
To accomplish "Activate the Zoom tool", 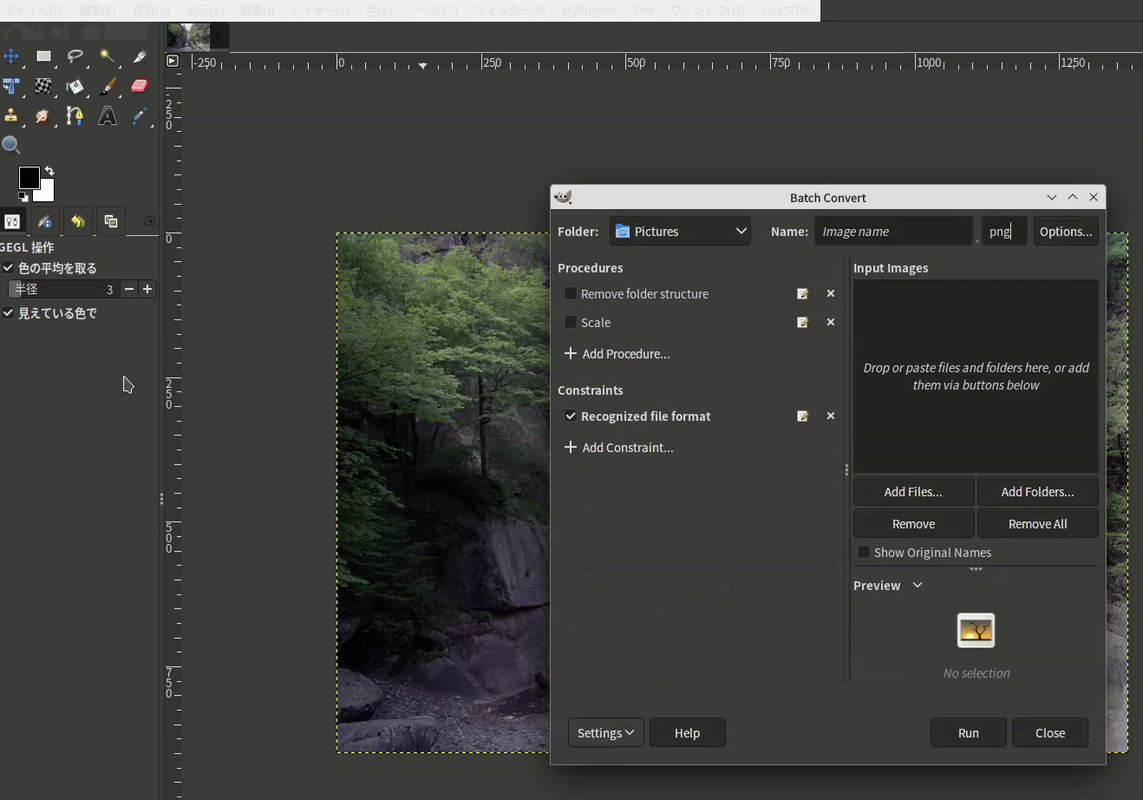I will point(11,145).
